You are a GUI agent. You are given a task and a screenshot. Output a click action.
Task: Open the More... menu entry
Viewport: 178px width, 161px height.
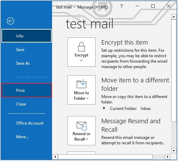click(26, 137)
